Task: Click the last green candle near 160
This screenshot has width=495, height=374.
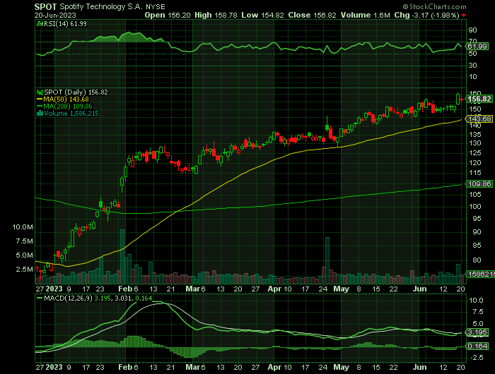Action: point(458,99)
